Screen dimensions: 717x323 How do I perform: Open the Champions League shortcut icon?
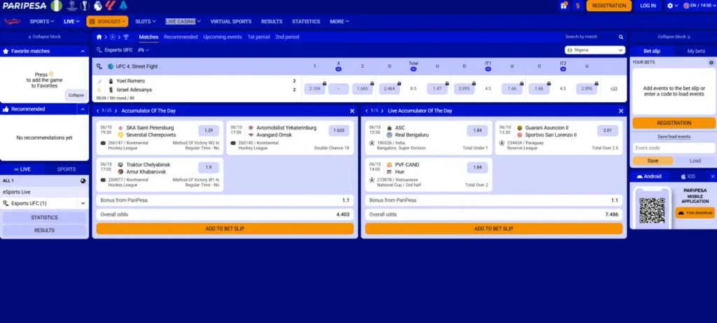[x=72, y=6]
